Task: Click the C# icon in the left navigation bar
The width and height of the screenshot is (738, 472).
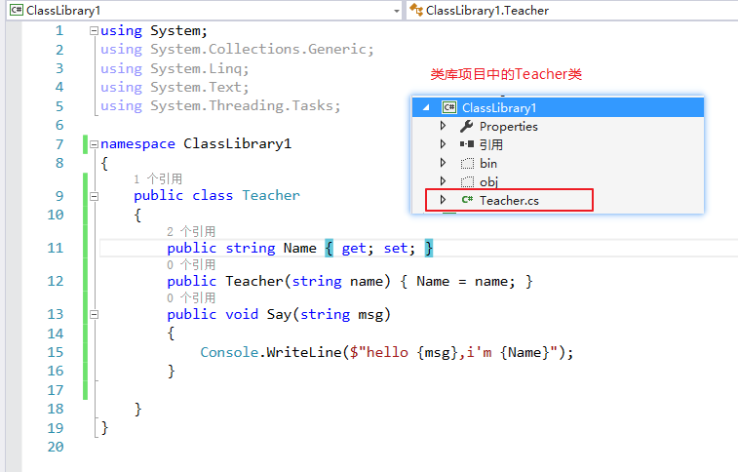Action: pyautogui.click(x=16, y=10)
